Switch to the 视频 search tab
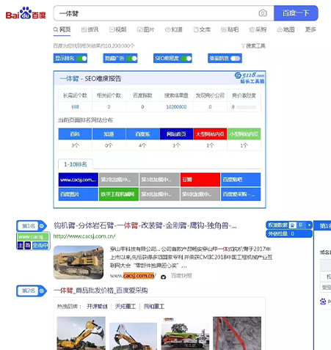The width and height of the screenshot is (331, 350). click(118, 29)
